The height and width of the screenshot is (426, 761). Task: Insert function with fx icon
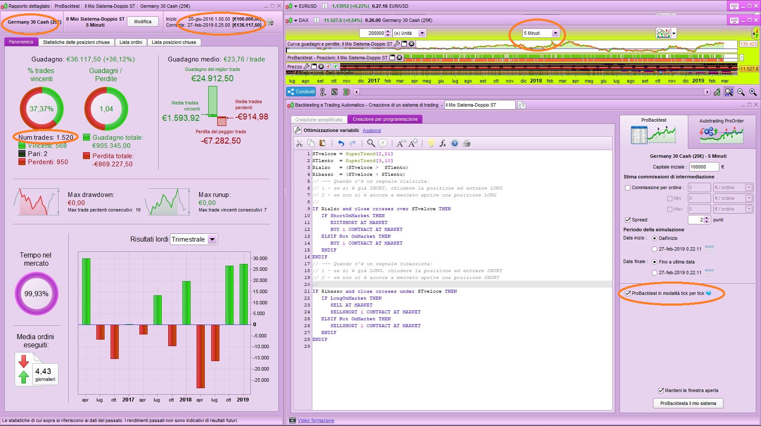tap(443, 144)
